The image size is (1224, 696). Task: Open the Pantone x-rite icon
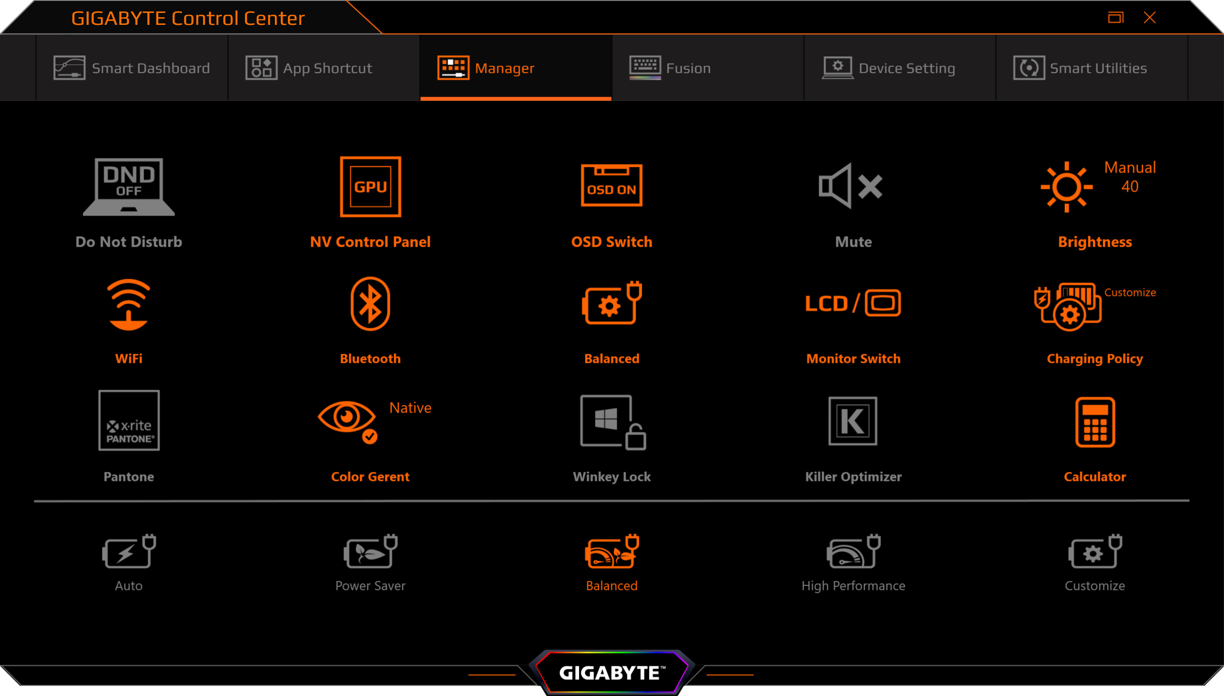coord(129,421)
